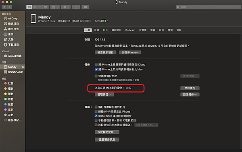Click the 立即備份 button
The image size is (242, 152).
[190, 88]
